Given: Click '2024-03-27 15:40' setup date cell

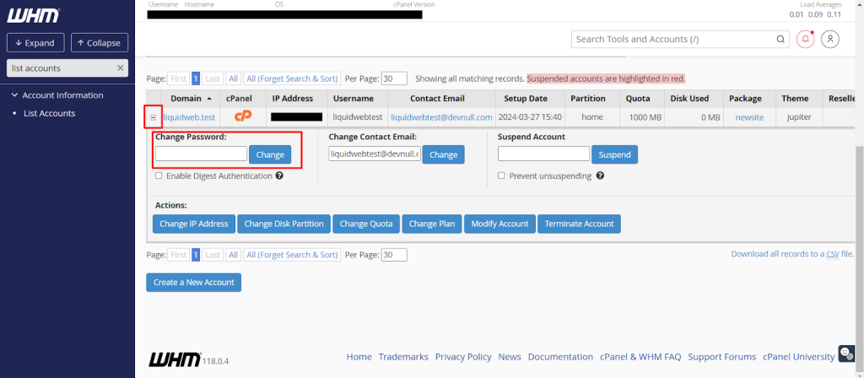Looking at the screenshot, I should pyautogui.click(x=530, y=117).
